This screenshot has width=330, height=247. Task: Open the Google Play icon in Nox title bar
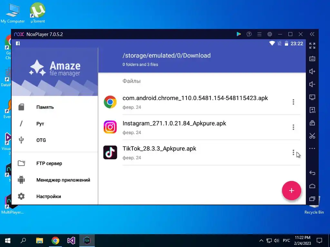point(239,34)
